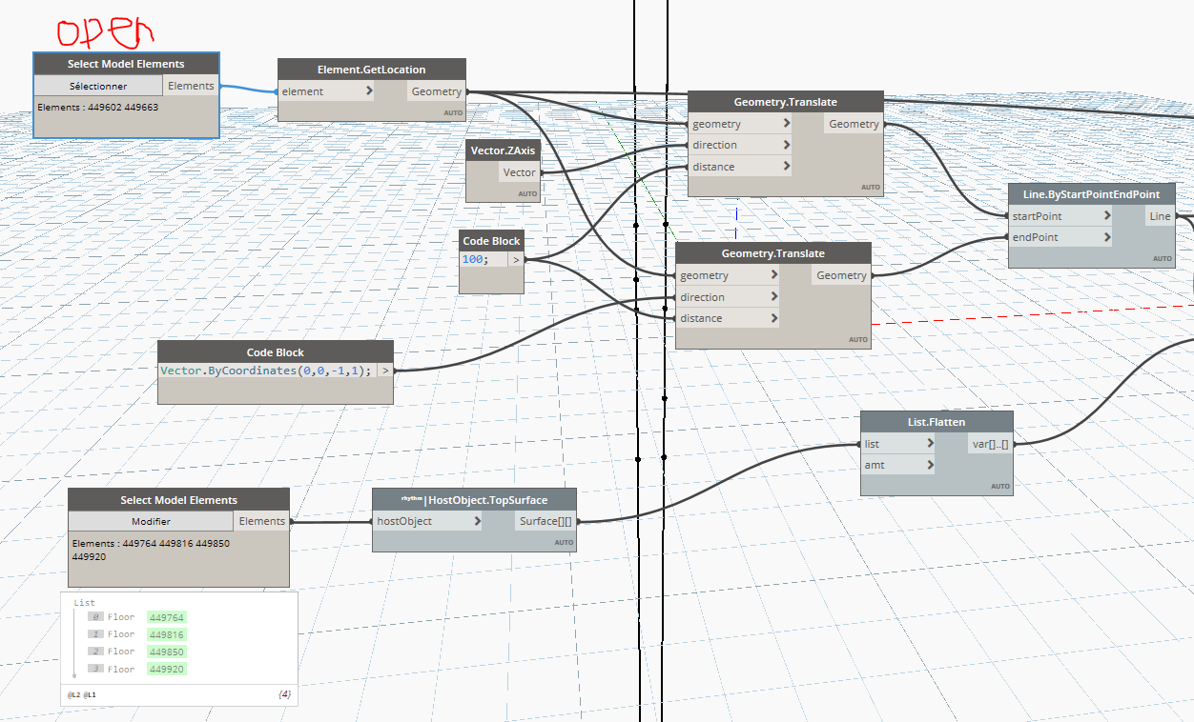
Task: Open AUTO lacing menu on upper Geometry.Translate
Action: 870,188
